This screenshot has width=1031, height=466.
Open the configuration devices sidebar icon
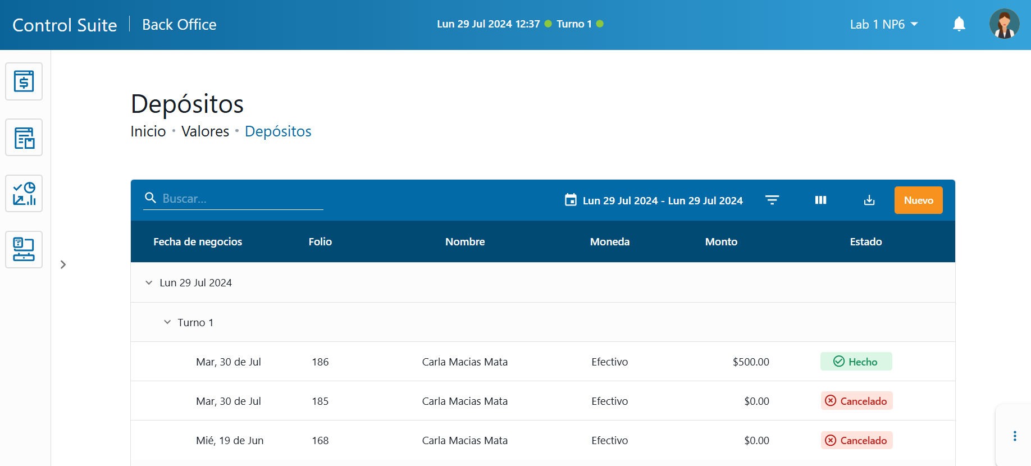tap(24, 250)
